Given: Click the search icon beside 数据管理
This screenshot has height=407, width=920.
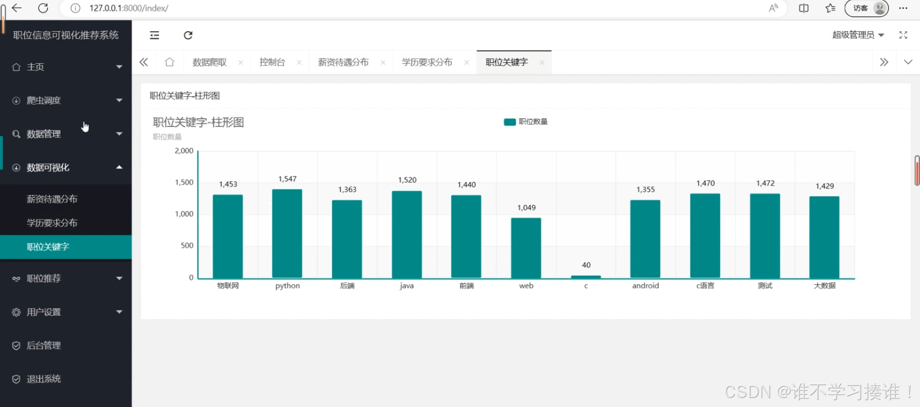Looking at the screenshot, I should pyautogui.click(x=16, y=134).
